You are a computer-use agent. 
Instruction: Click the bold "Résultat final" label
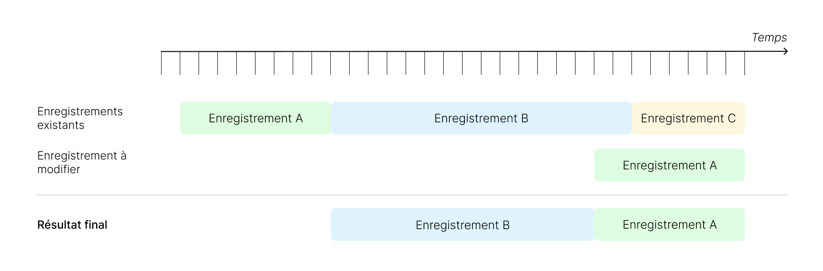pos(72,225)
